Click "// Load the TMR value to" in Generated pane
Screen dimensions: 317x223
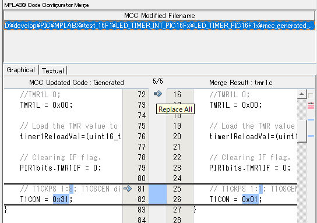click(x=69, y=126)
